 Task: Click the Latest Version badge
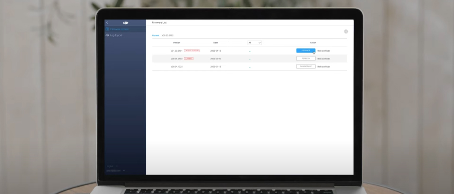(192, 50)
